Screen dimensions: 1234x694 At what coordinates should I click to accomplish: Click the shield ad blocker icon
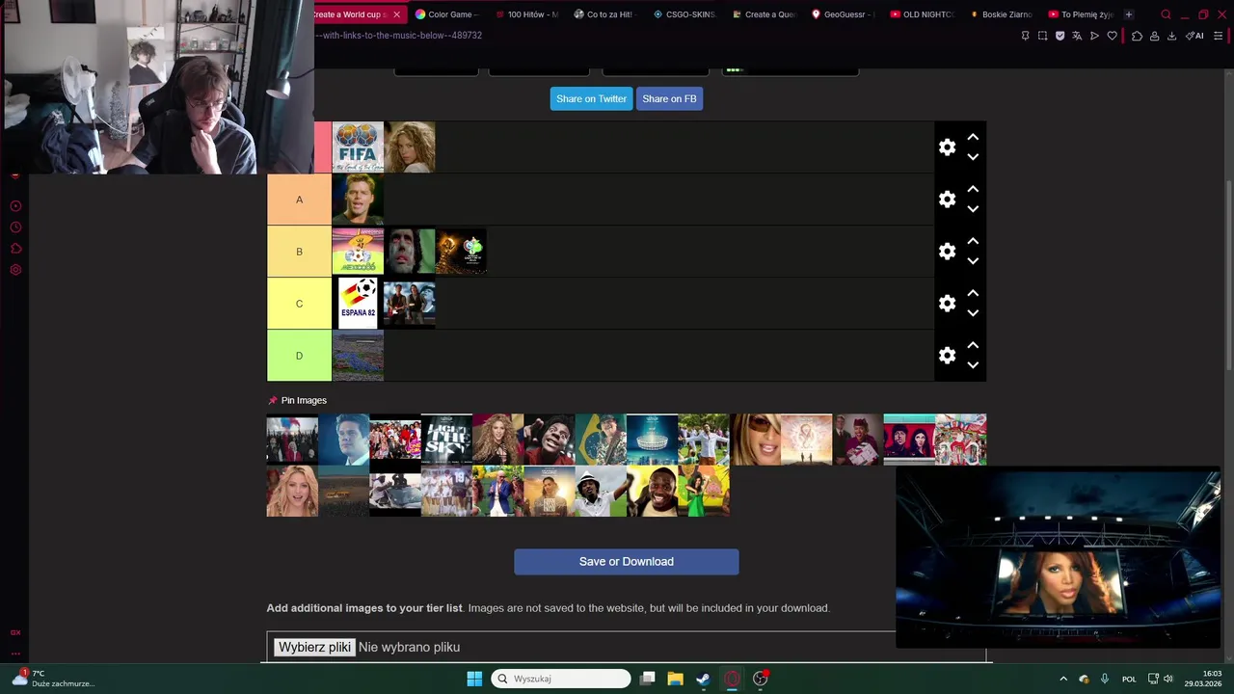pos(1060,36)
